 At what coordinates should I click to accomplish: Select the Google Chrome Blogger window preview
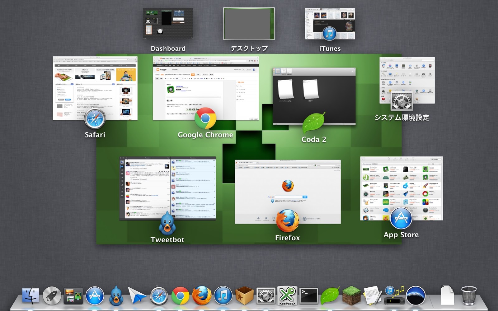(x=206, y=88)
